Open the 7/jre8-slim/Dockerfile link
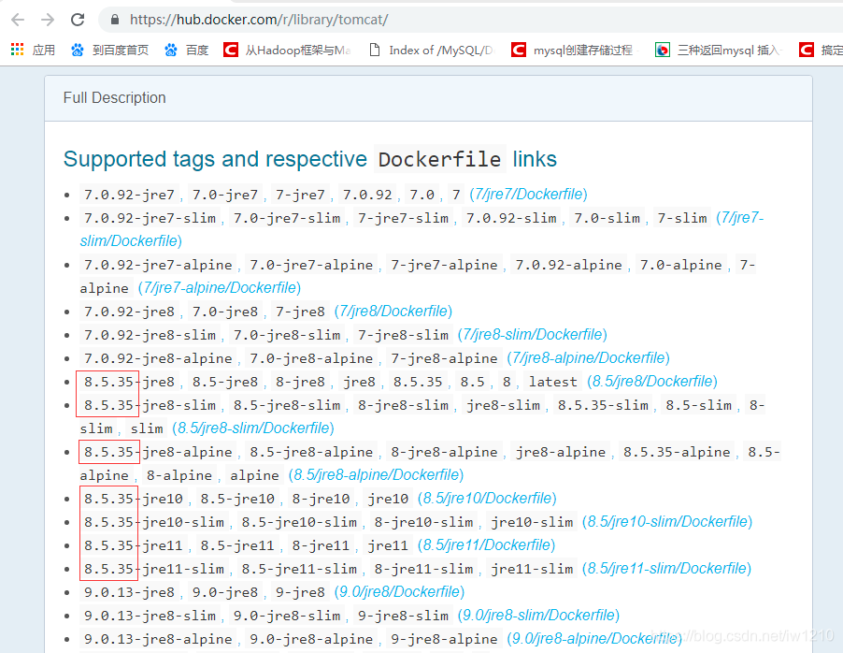The width and height of the screenshot is (843, 653). coord(533,334)
